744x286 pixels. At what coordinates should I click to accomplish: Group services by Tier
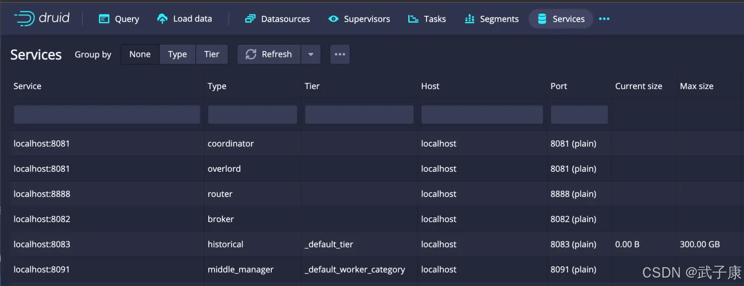click(211, 54)
